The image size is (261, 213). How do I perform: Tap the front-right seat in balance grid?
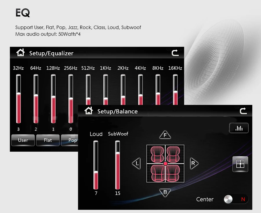[x=173, y=155]
